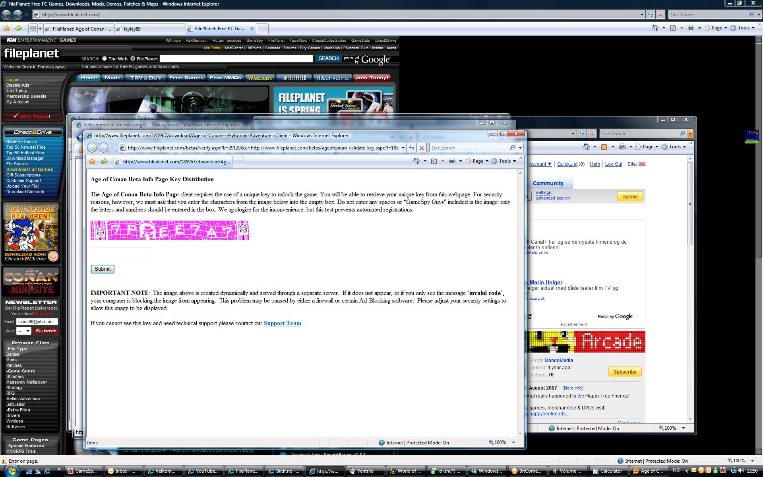Open address bar dropdown in front popup window
Viewport: 763px width, 477px height.
tap(403, 148)
